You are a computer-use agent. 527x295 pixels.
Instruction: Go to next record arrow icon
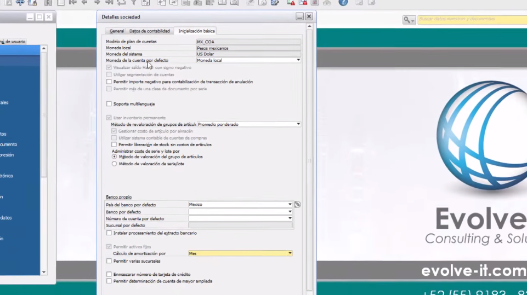point(97,2)
